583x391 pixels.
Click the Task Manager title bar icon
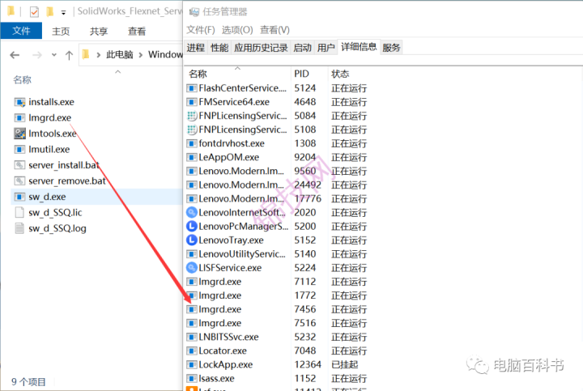tap(194, 12)
